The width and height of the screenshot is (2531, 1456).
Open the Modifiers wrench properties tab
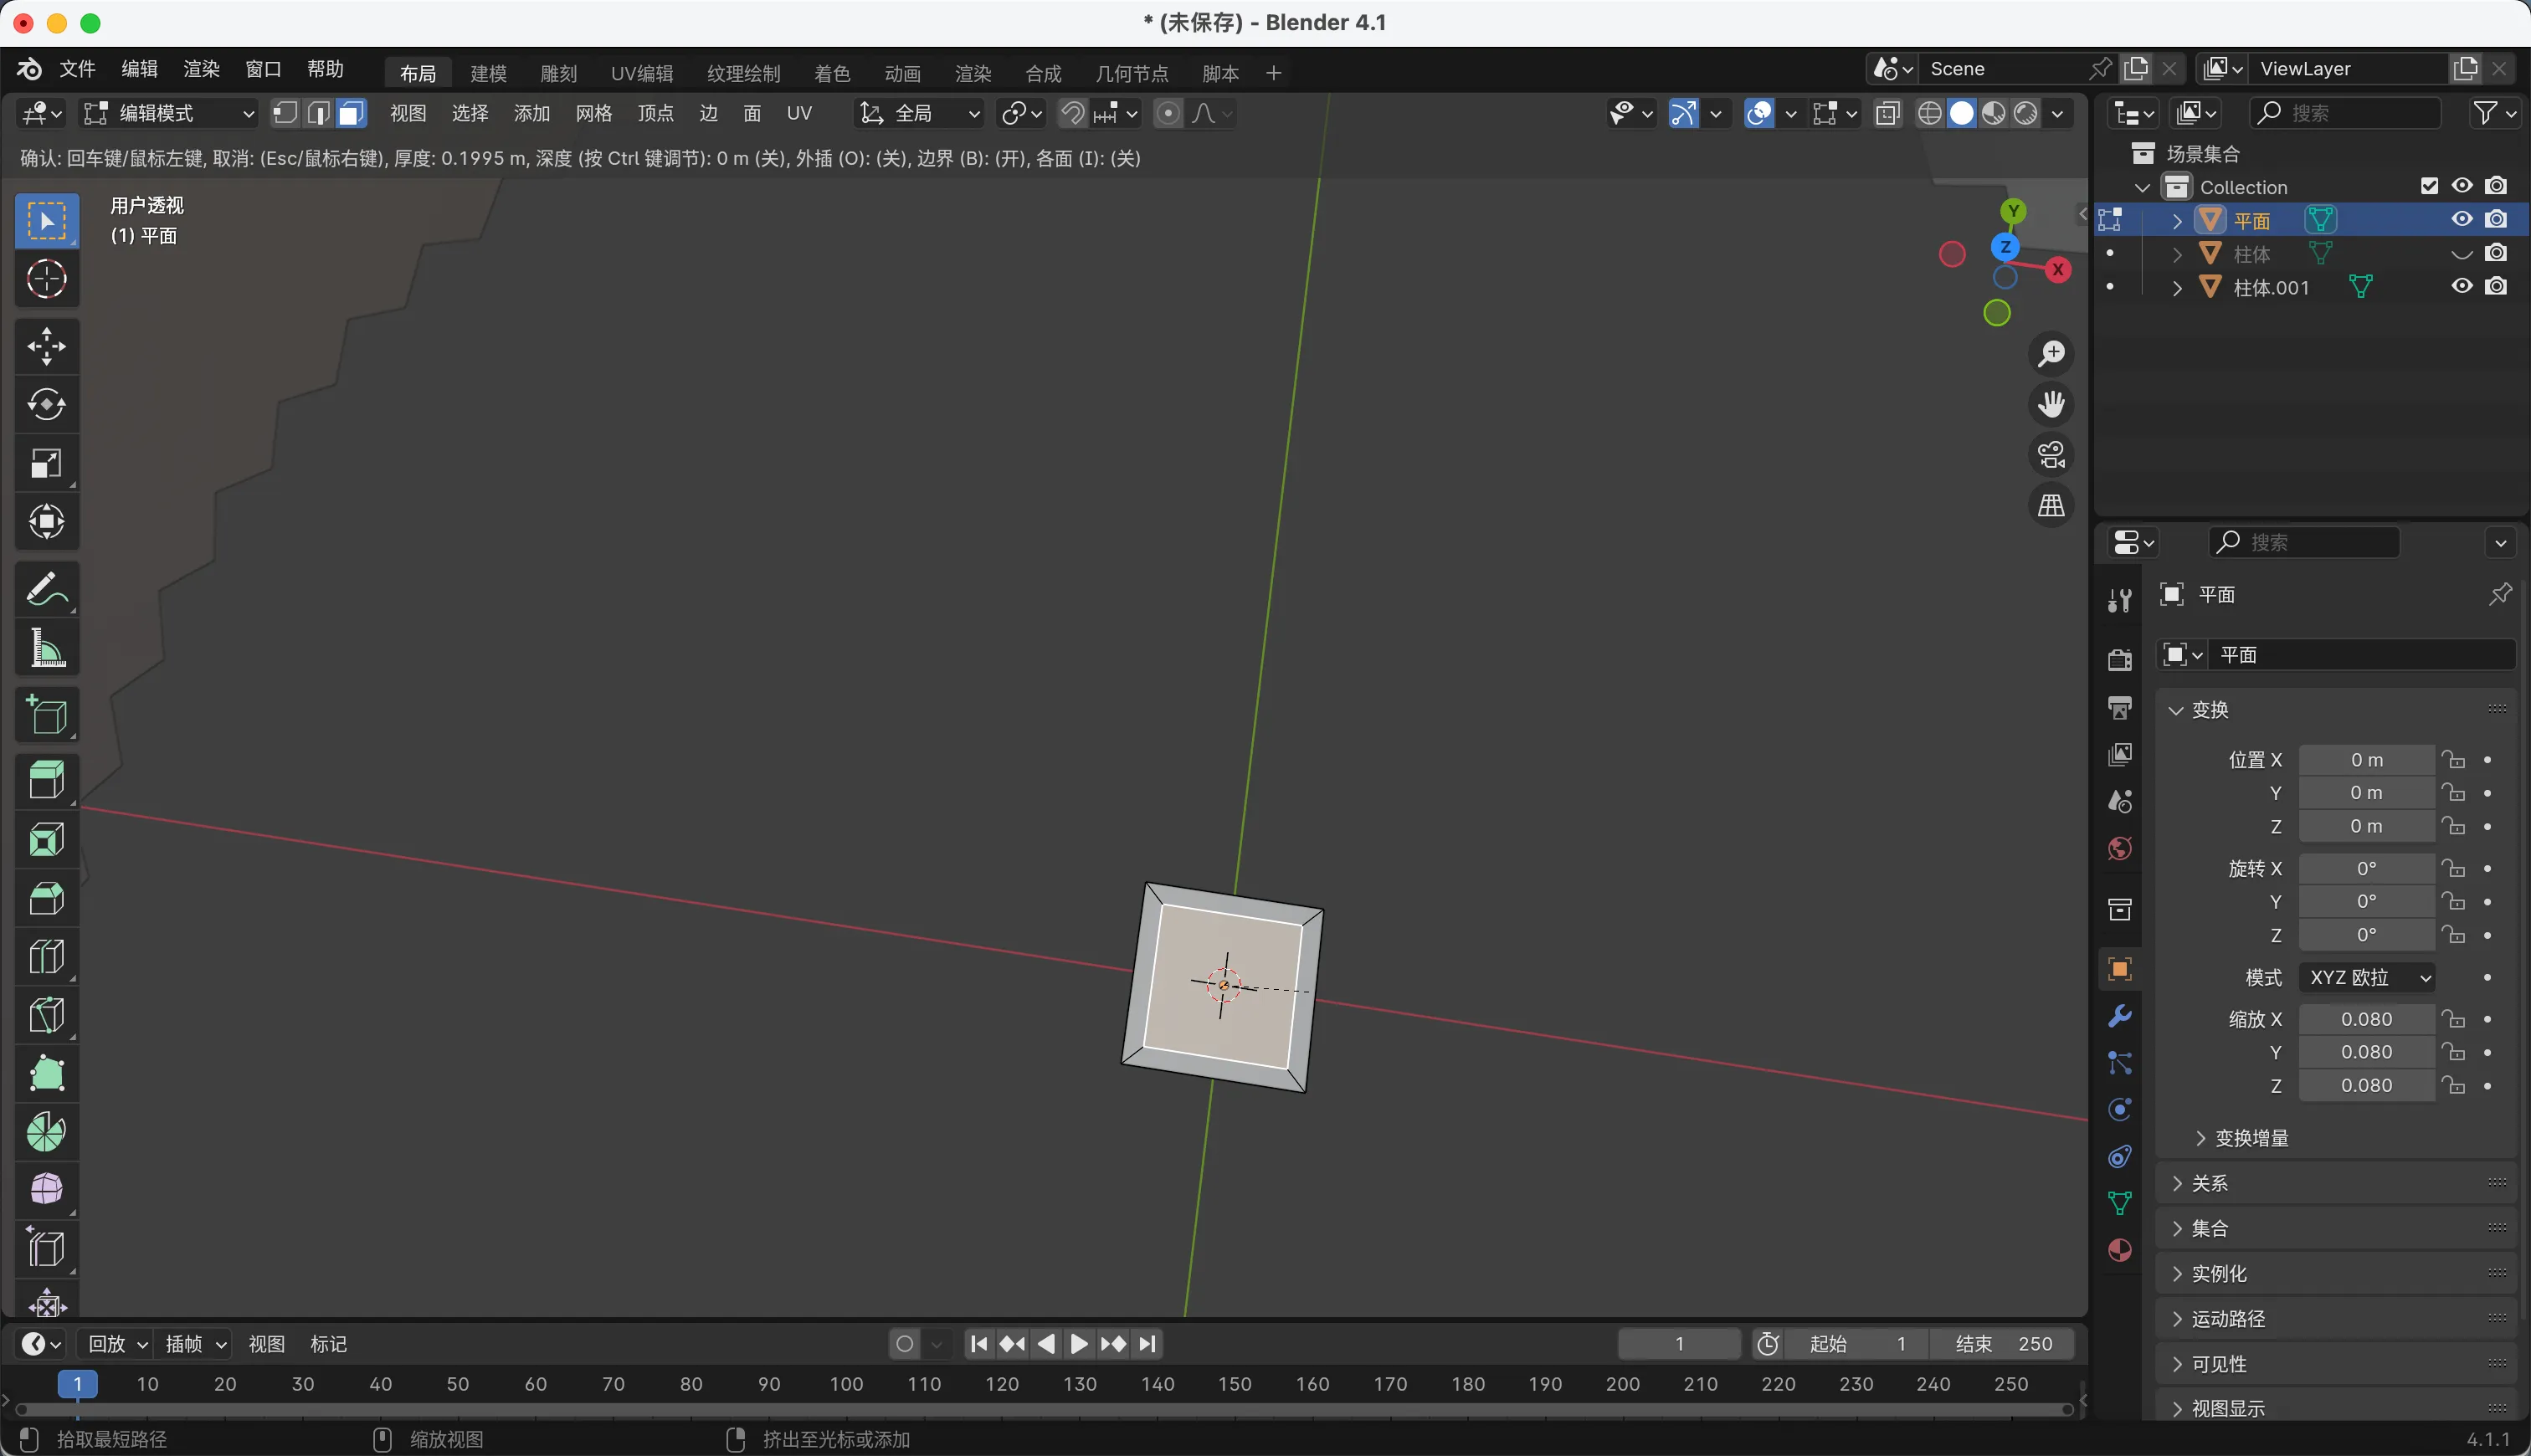[2119, 1017]
